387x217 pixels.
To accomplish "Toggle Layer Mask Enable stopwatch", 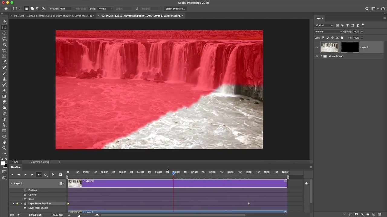I will click(25, 208).
